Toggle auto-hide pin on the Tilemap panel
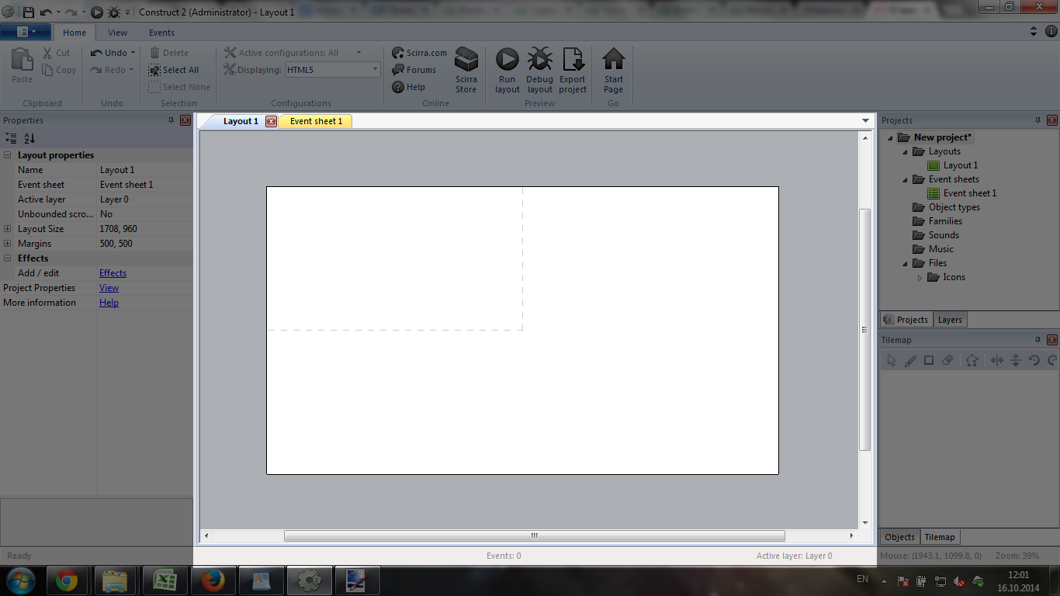Viewport: 1060px width, 596px height. (1037, 340)
